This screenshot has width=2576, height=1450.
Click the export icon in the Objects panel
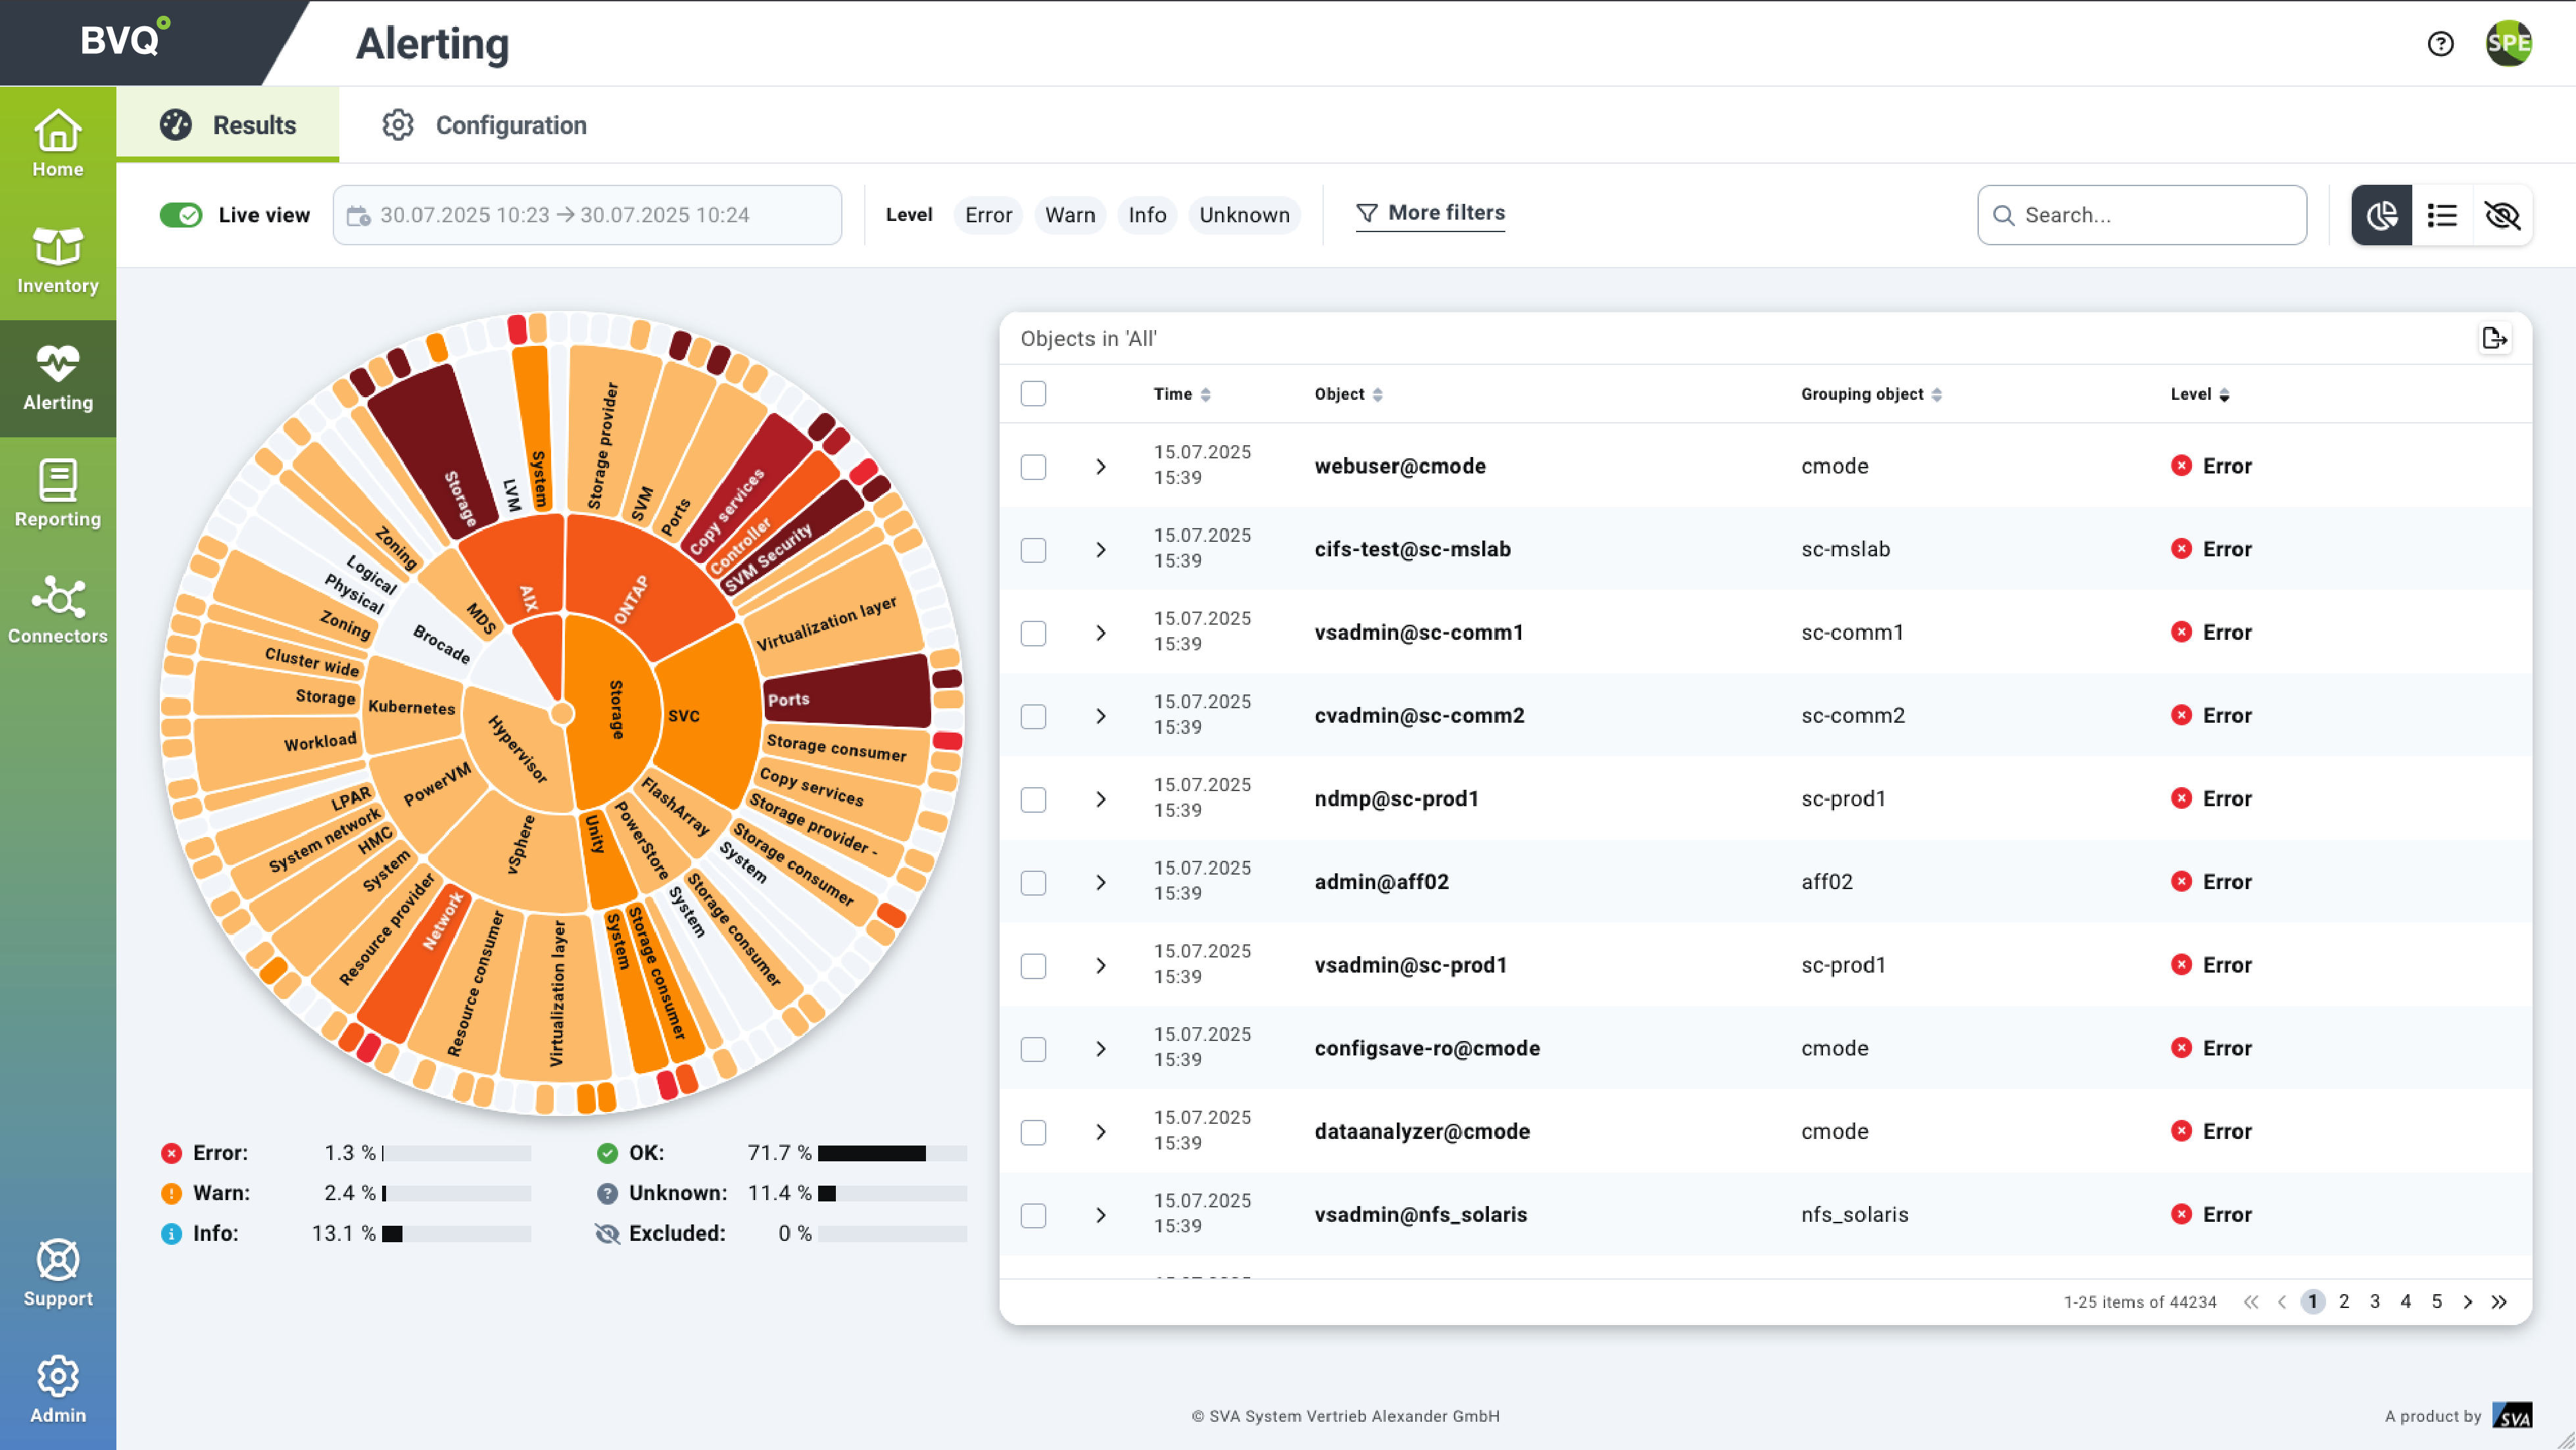(x=2494, y=339)
